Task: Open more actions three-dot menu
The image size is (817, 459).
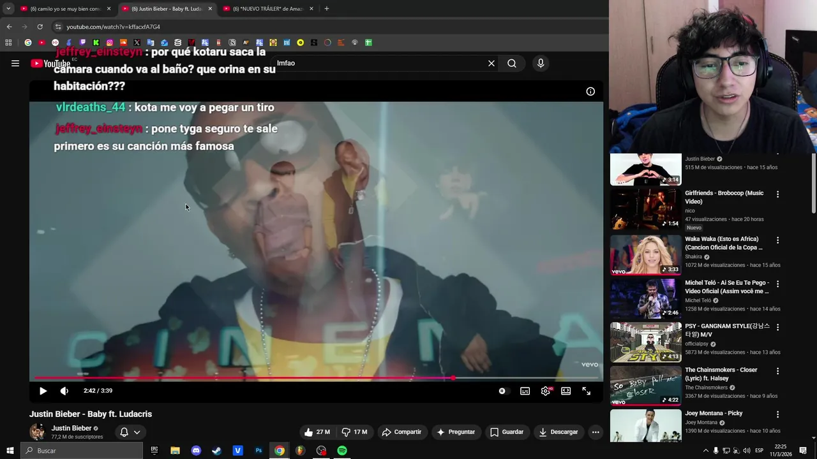Action: click(596, 432)
